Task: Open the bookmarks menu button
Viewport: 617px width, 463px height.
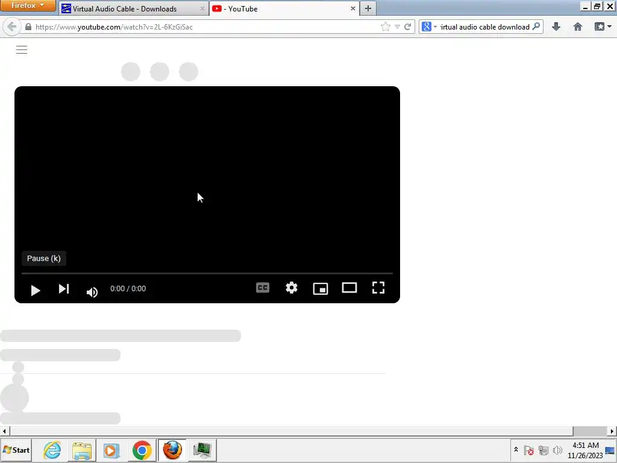Action: (x=603, y=27)
